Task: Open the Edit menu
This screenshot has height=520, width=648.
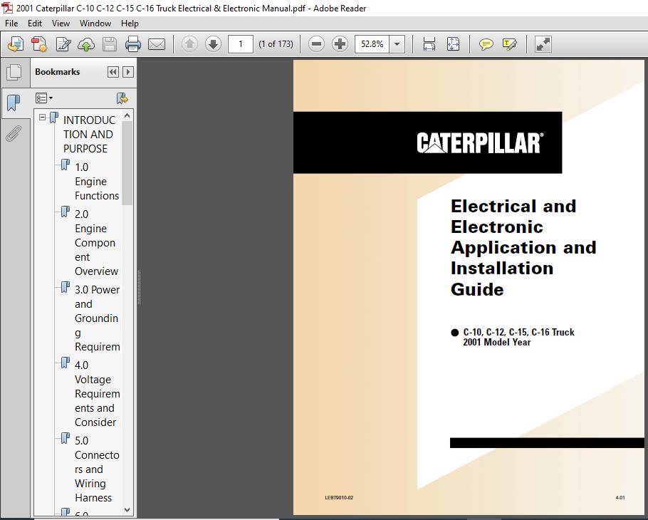Action: click(35, 23)
